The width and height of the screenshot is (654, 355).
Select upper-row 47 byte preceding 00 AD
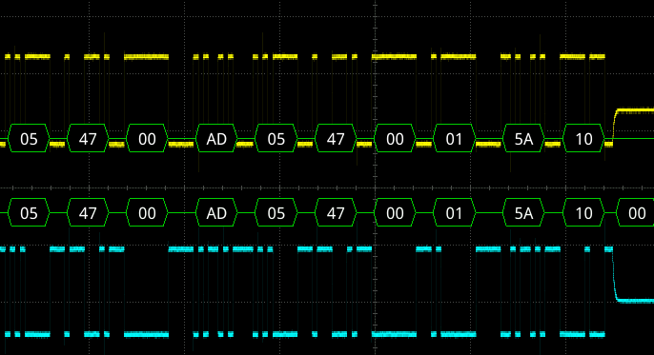(88, 139)
